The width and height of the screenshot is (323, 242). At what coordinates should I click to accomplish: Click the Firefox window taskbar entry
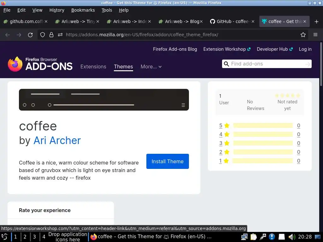pos(151,237)
